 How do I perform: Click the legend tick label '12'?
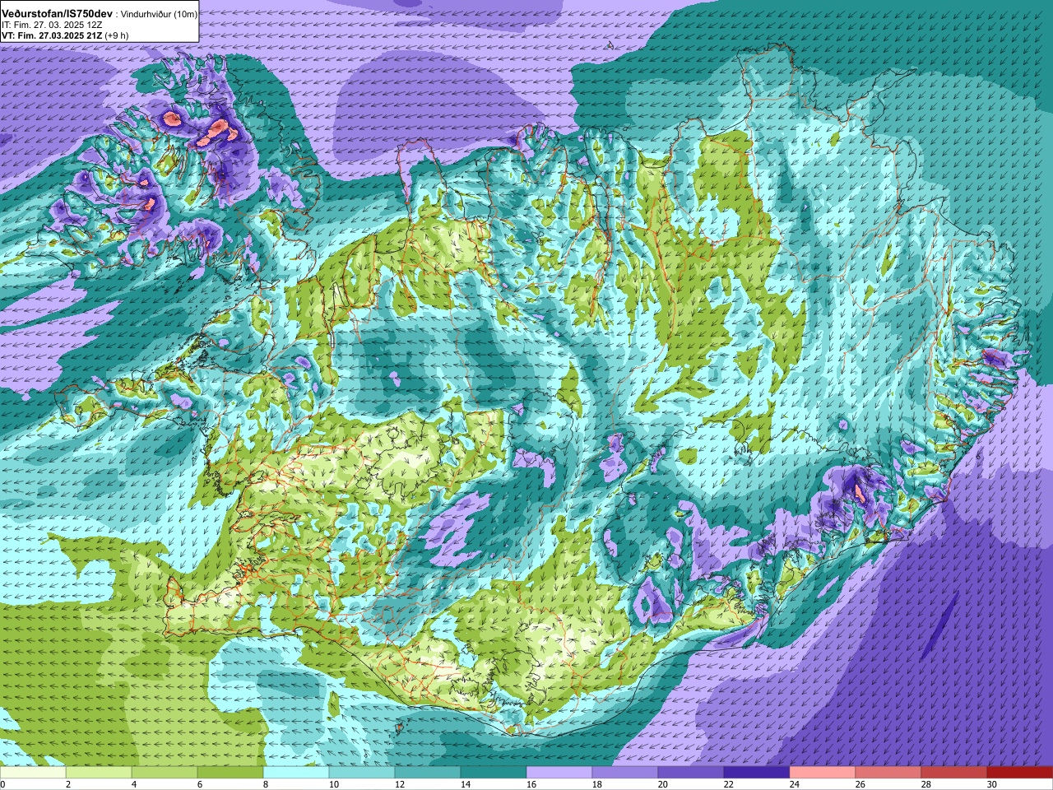coord(399,785)
